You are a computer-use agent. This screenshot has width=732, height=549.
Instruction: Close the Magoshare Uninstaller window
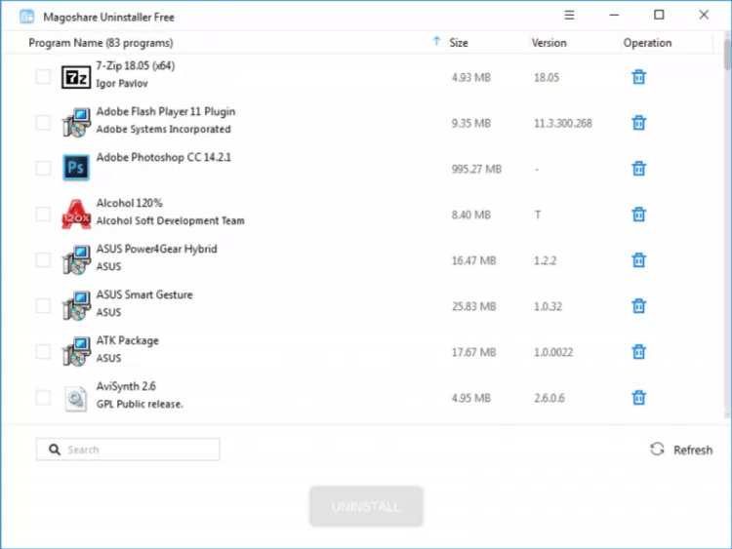tap(704, 15)
